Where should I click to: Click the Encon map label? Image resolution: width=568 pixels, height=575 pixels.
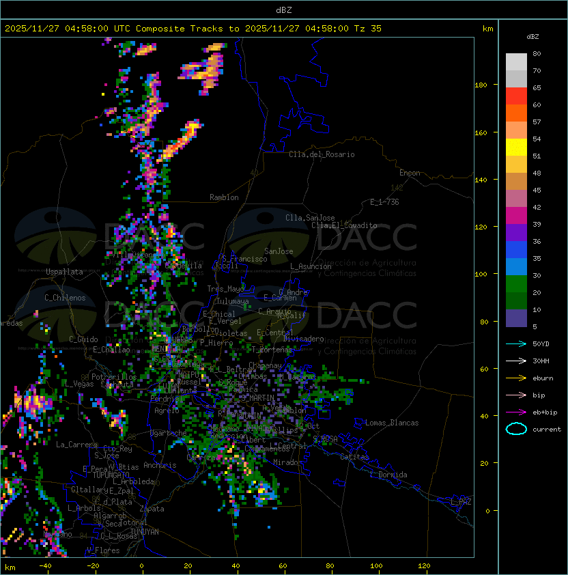coord(410,173)
